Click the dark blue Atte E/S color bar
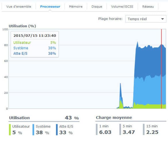 click(57, 130)
